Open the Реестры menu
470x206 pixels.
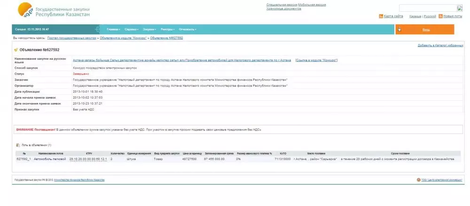(x=167, y=29)
